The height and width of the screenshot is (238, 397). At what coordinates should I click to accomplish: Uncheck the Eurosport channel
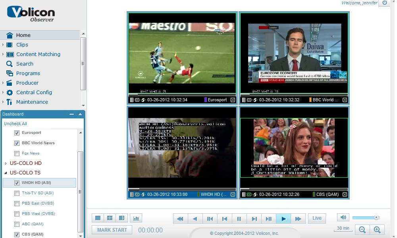pyautogui.click(x=17, y=133)
